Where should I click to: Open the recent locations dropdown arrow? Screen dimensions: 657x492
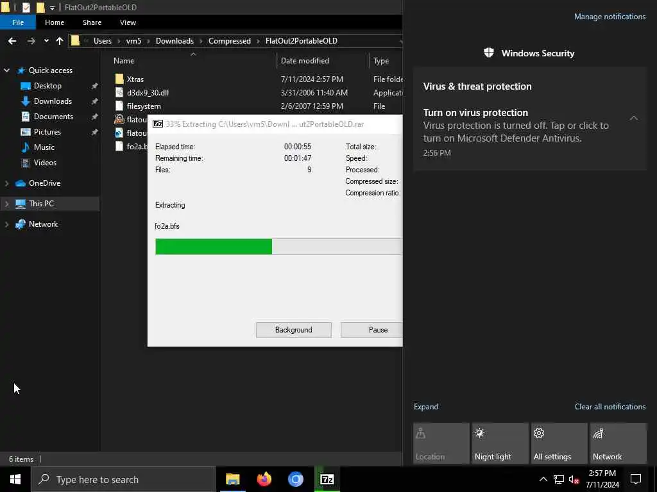pos(46,41)
